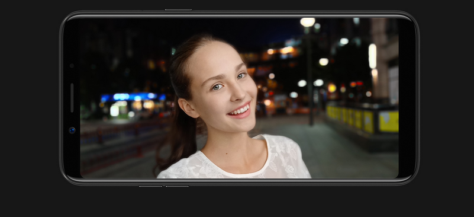Click the blue front camera lens
Viewport: 474px width, 217px height.
72,130
